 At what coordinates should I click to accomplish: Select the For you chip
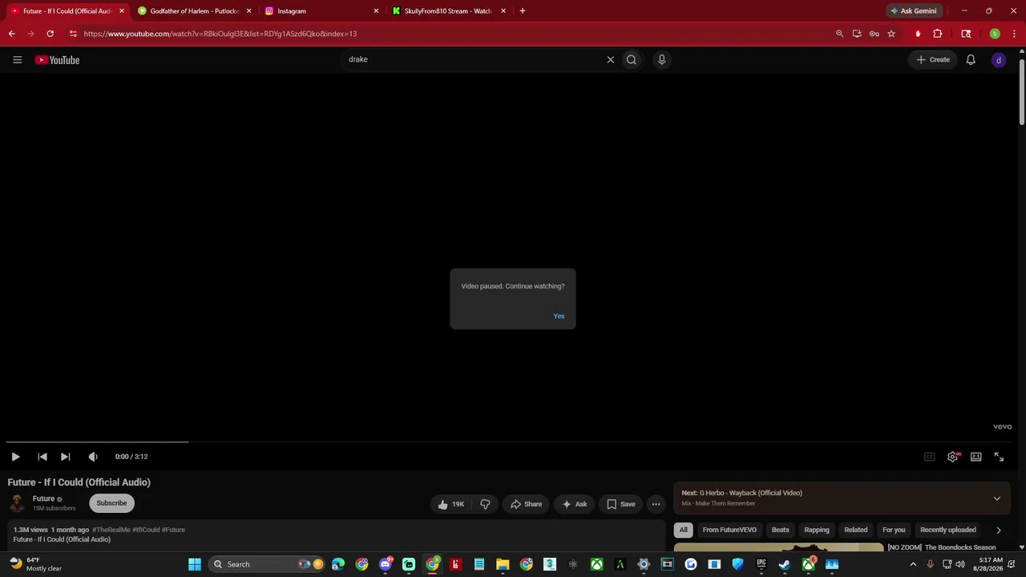894,530
